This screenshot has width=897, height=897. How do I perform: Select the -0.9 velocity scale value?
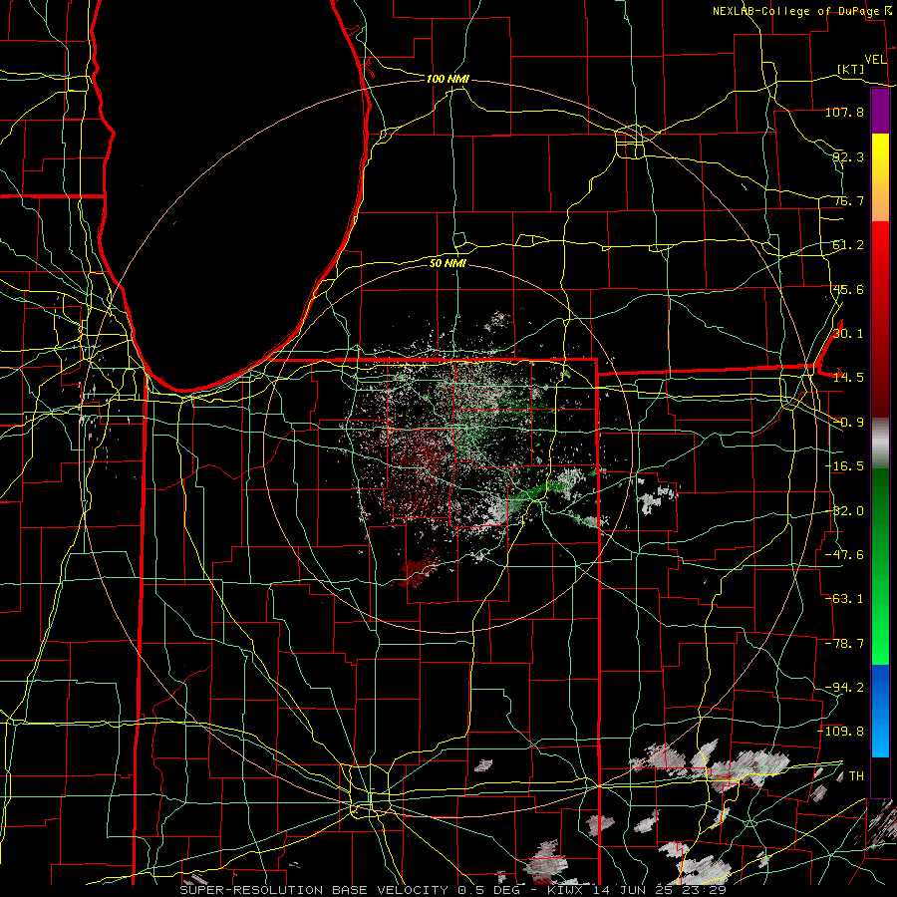(847, 423)
